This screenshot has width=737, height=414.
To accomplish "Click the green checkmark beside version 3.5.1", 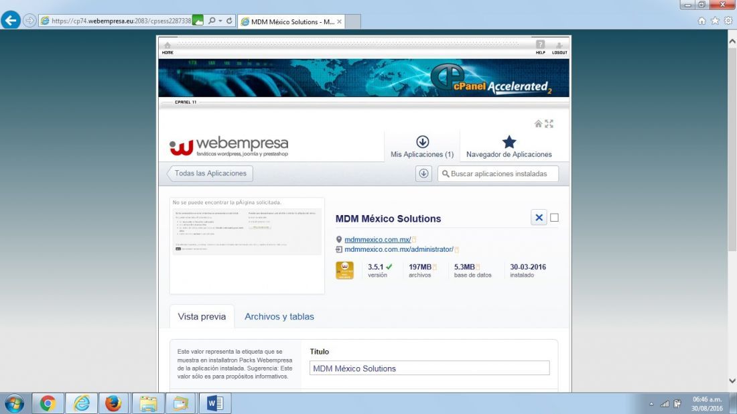I will (389, 267).
